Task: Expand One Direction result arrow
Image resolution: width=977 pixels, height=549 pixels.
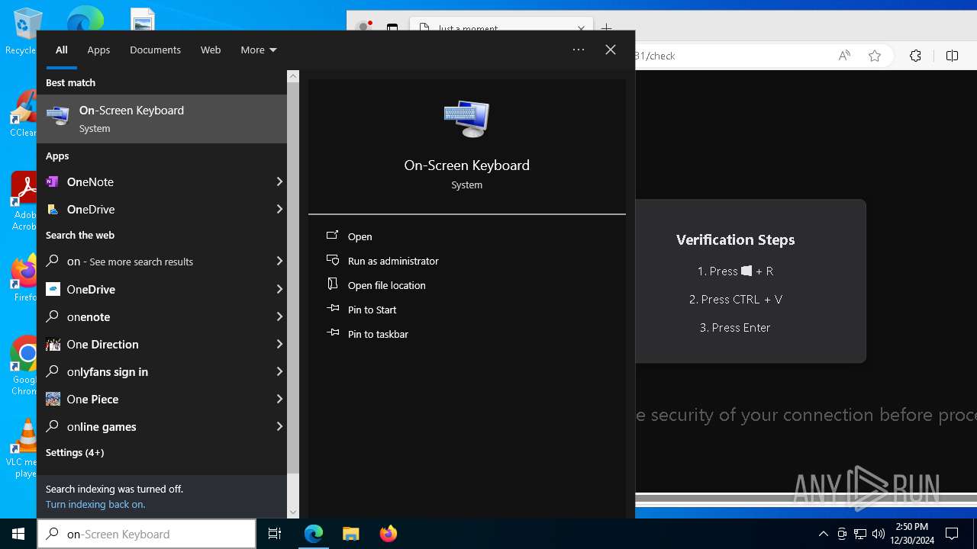Action: (279, 344)
